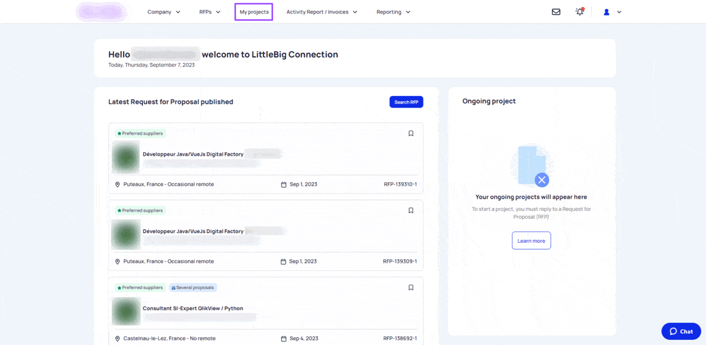The image size is (706, 345).
Task: Click the calendar icon on RFP-139309-1
Action: pos(284,262)
